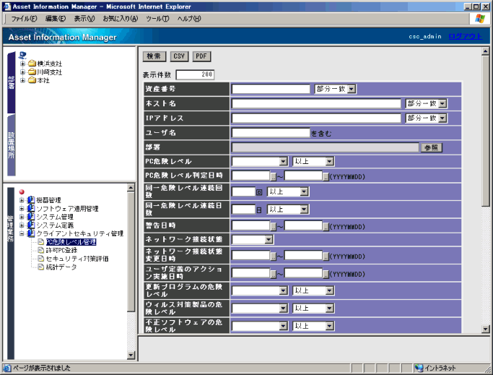Open the PC危険レベル value dropdown
The width and height of the screenshot is (493, 375).
click(284, 162)
